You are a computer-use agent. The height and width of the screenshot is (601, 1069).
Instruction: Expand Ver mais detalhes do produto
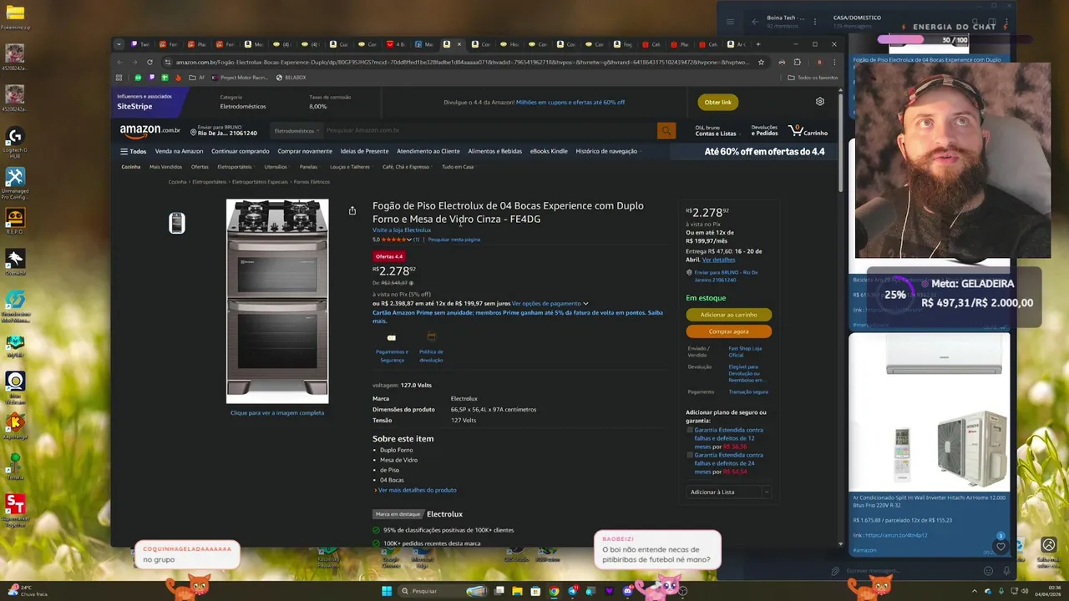[416, 490]
